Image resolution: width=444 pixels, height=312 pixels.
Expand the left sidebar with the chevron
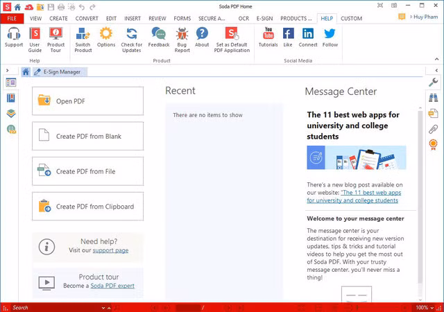coord(8,71)
